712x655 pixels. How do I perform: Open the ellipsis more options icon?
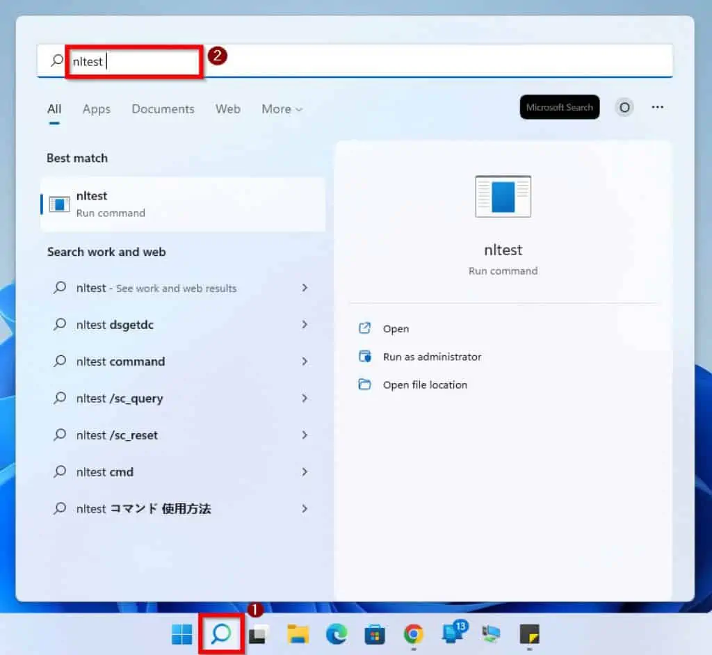[657, 107]
